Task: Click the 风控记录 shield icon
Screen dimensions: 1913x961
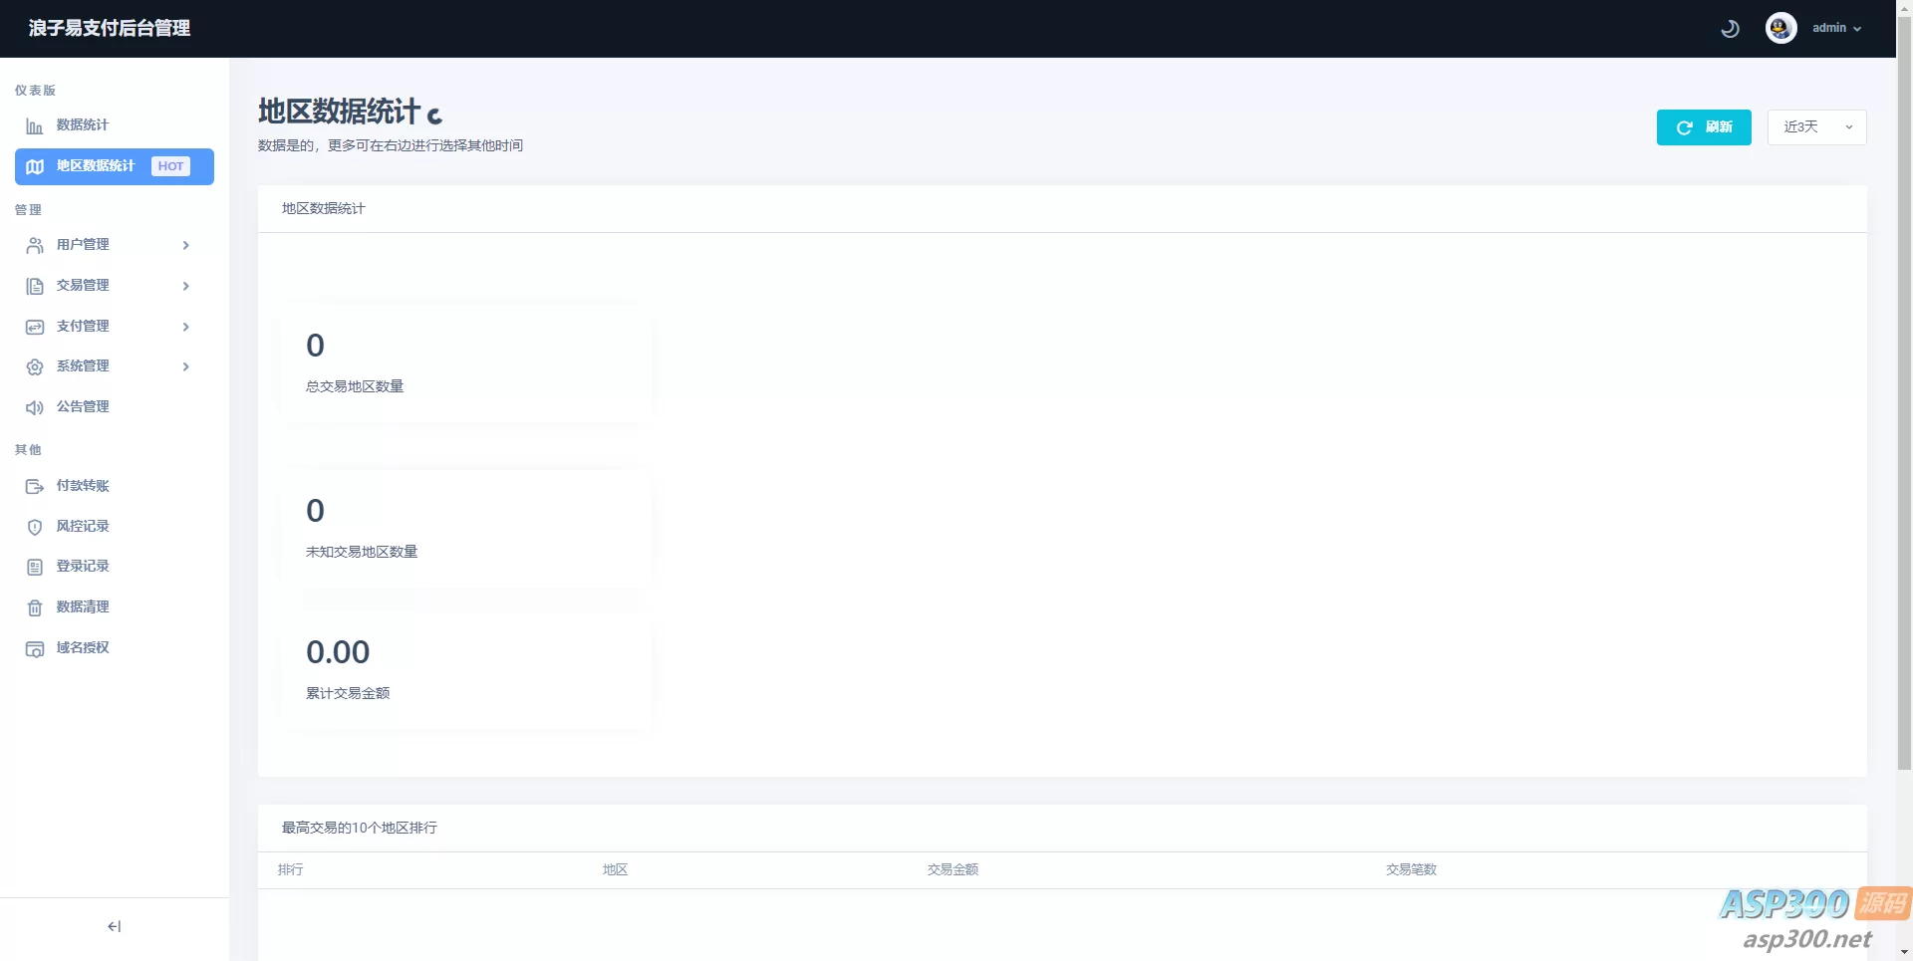Action: [x=35, y=527]
